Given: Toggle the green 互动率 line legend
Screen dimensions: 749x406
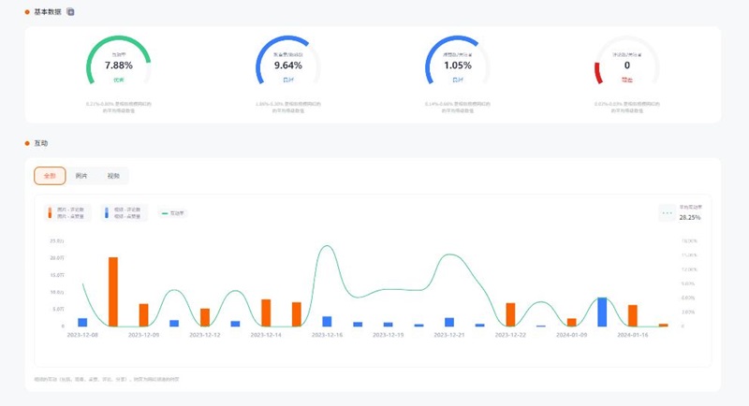Looking at the screenshot, I should coord(173,213).
